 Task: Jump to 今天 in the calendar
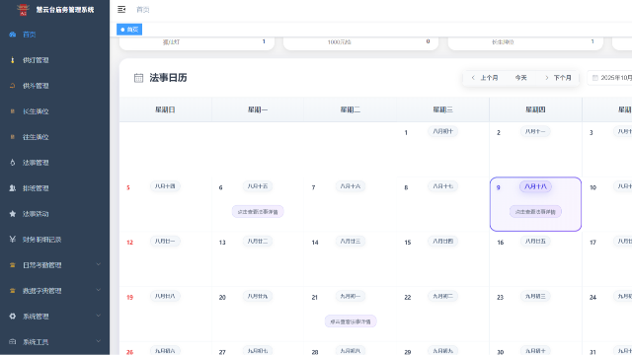[x=520, y=78]
